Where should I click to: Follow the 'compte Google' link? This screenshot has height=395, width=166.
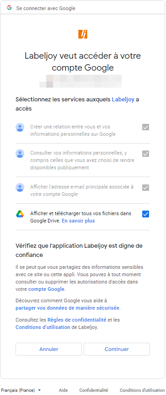(x=47, y=289)
